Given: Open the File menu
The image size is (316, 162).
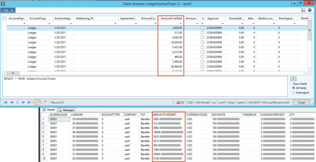Looking at the screenshot, I should pos(8,10).
